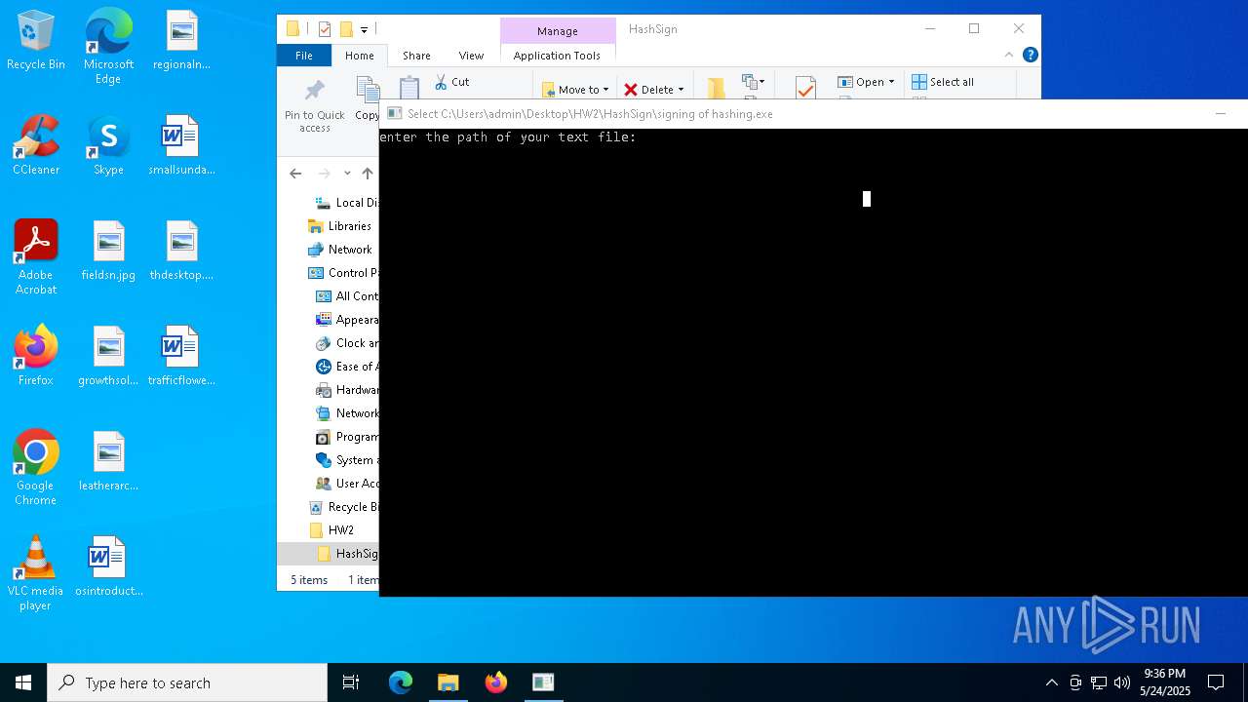Open Google Chrome desktop shortcut
The height and width of the screenshot is (702, 1248).
tap(36, 468)
